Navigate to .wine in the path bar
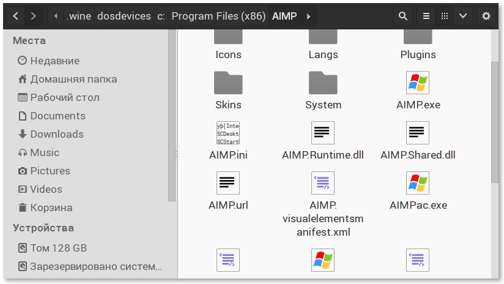 79,16
